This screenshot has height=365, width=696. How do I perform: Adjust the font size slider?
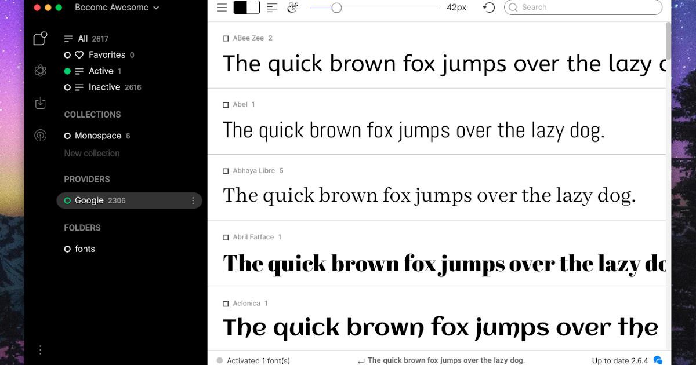coord(337,8)
